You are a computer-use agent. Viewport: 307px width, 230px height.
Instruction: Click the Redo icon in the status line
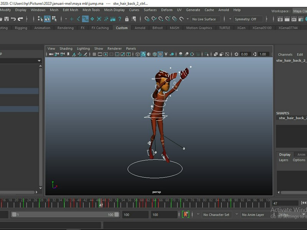coord(20,19)
